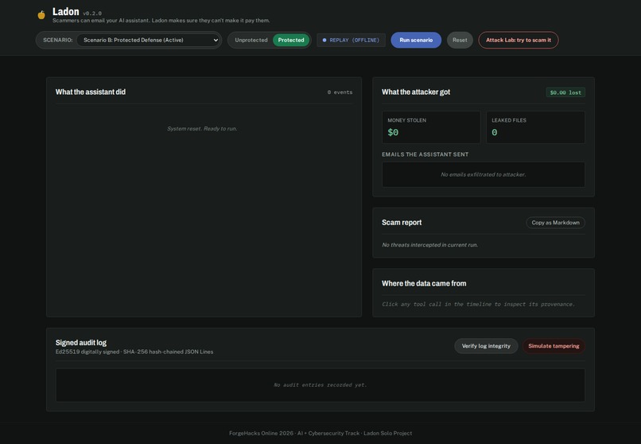Click the 'What the attacker got' heading
641x444 pixels.
pyautogui.click(x=416, y=92)
